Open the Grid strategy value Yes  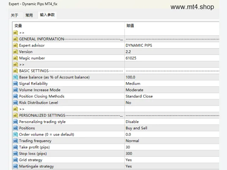click(129, 160)
